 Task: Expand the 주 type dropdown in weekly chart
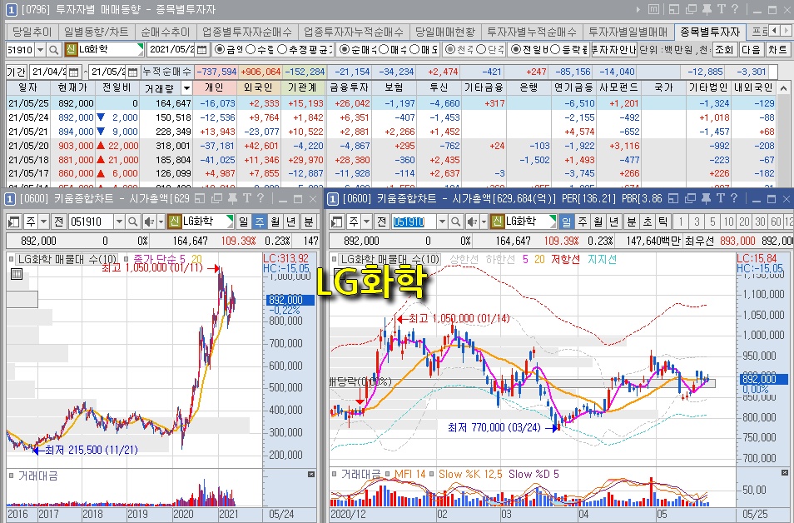pyautogui.click(x=43, y=222)
